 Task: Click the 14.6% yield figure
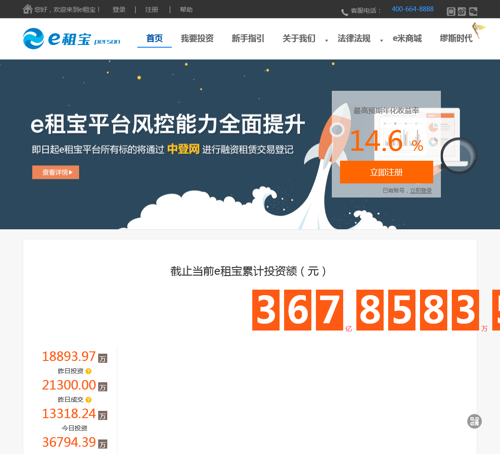(386, 141)
